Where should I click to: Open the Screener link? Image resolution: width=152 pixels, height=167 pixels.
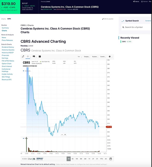coord(148,21)
